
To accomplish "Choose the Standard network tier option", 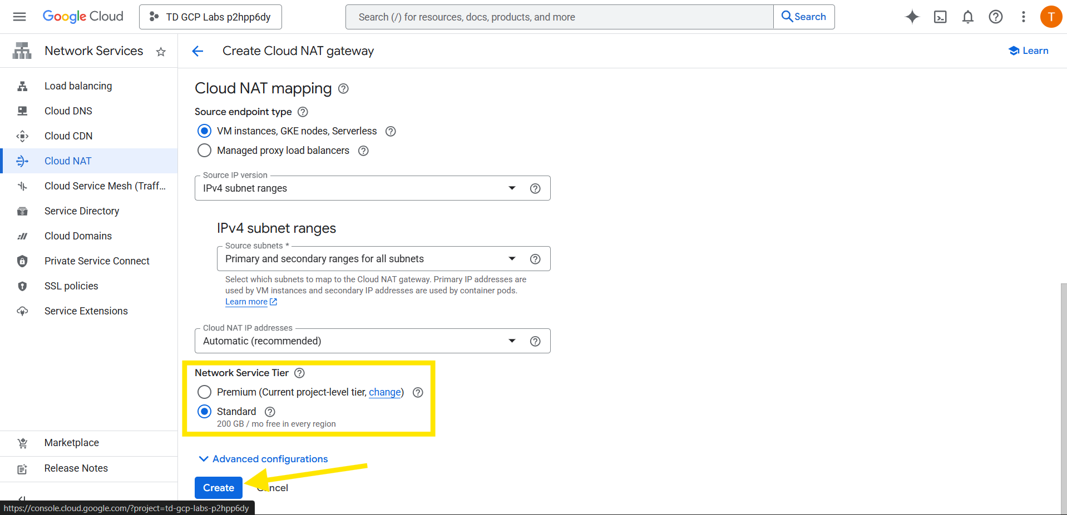I will (x=204, y=412).
